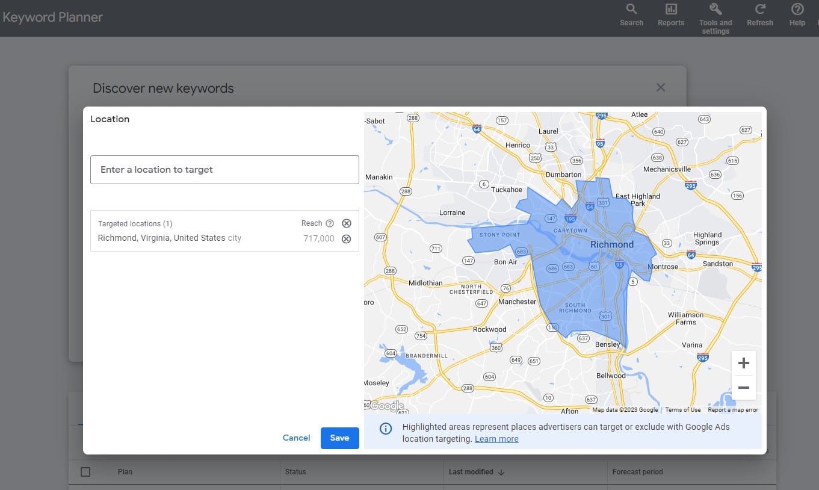Click Dumbarton label on the map
This screenshot has width=819, height=490.
pyautogui.click(x=563, y=175)
